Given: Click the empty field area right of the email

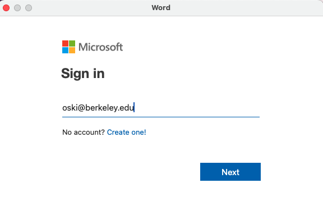Looking at the screenshot, I should point(197,108).
